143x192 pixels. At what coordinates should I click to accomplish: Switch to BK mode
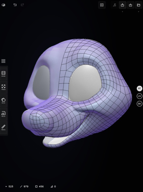tap(139, 104)
